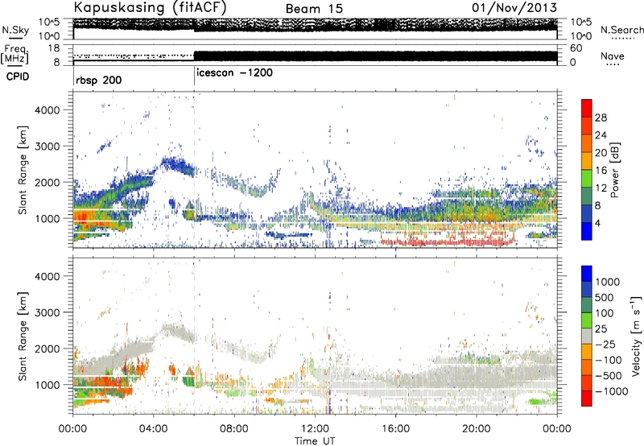644x446 pixels.
Task: Click the '28' label on power colorbar
Action: coord(601,118)
